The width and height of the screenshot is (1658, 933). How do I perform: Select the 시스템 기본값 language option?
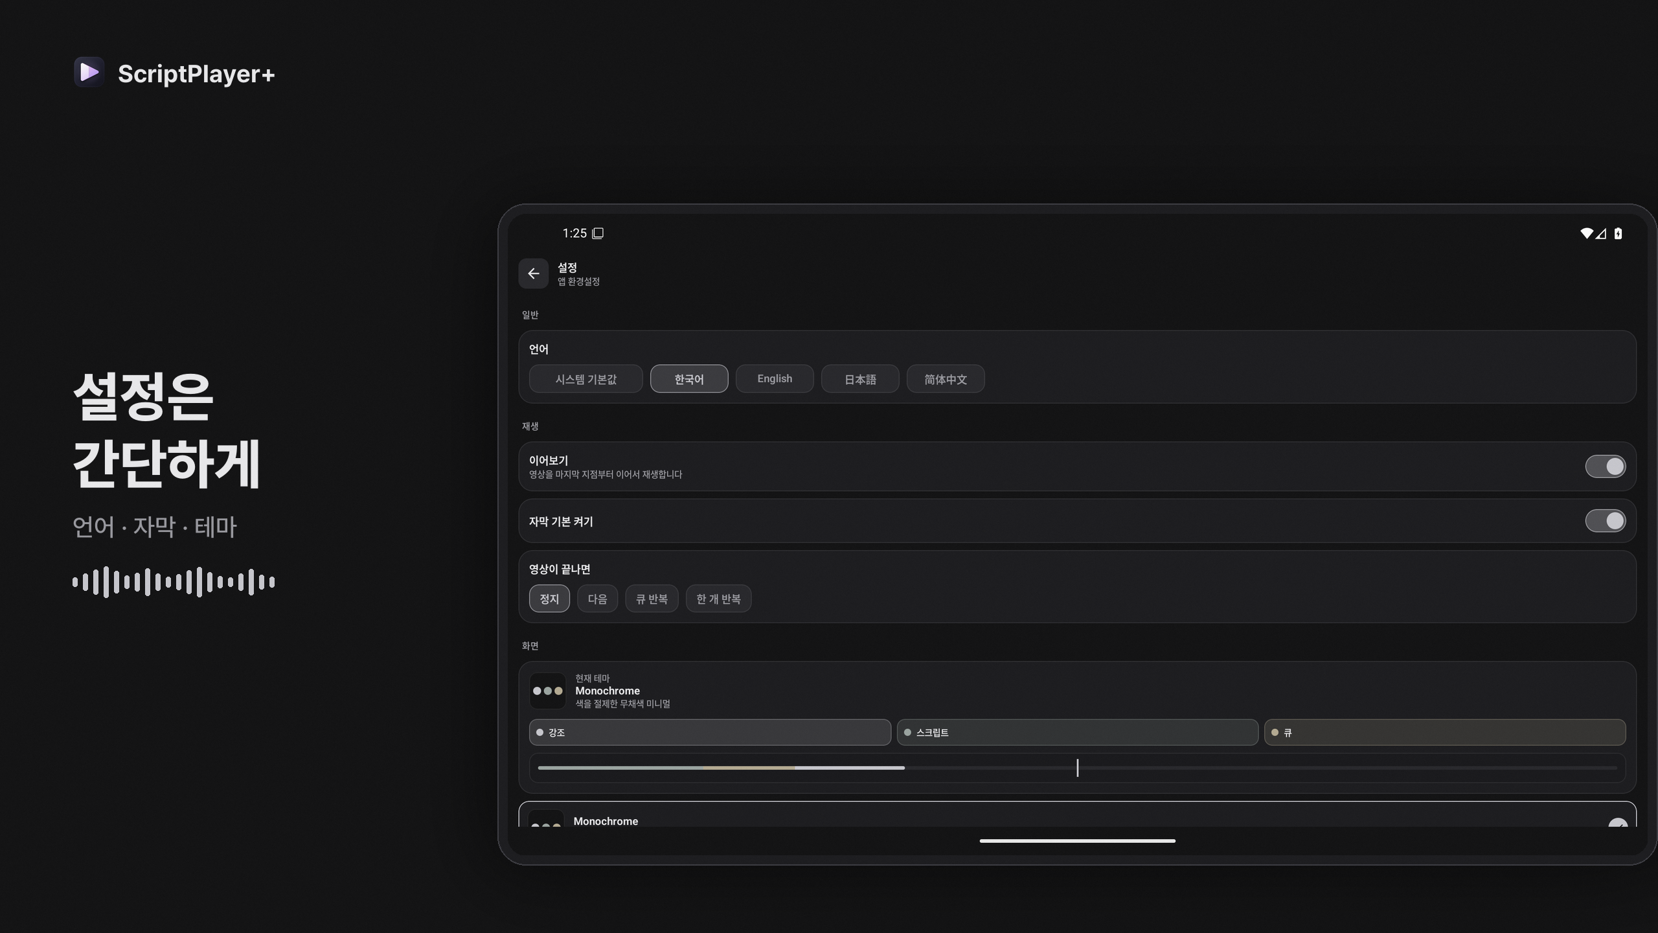[585, 379]
